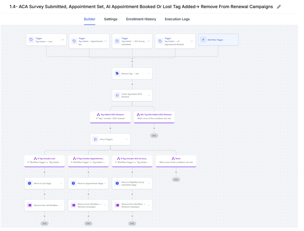Click Move to Eligibility Survey Submitted Stage icon
This screenshot has width=304, height=231.
[117, 183]
